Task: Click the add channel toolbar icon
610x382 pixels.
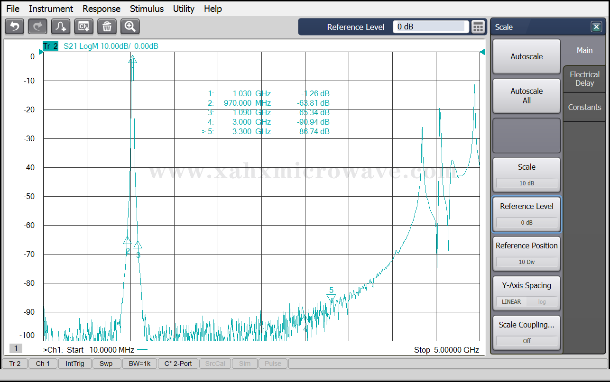Action: (84, 27)
